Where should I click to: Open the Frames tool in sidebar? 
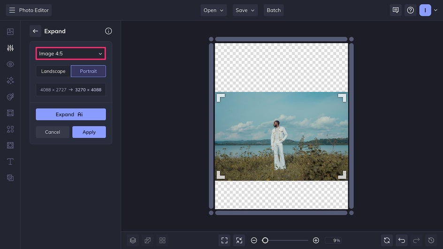[x=10, y=113]
